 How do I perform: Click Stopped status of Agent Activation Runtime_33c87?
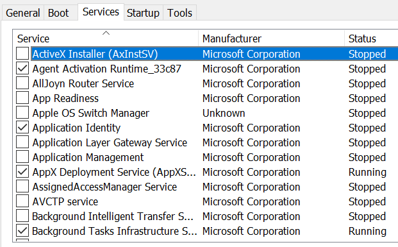367,69
